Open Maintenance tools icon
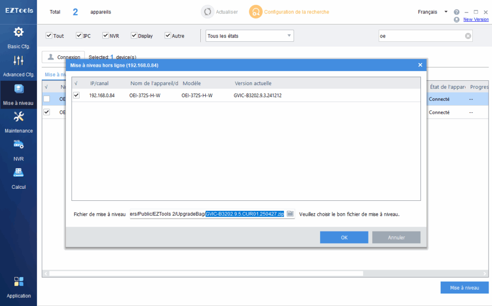 pos(19,117)
